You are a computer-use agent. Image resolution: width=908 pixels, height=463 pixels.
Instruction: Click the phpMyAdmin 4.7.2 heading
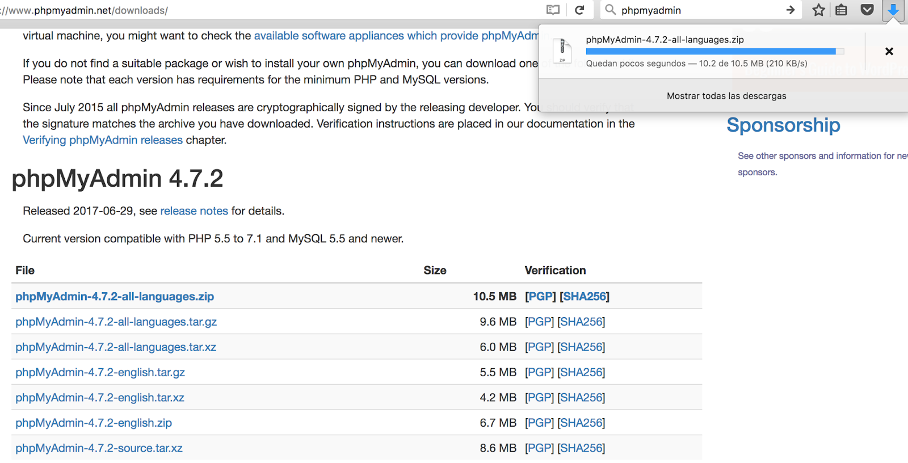pyautogui.click(x=117, y=179)
